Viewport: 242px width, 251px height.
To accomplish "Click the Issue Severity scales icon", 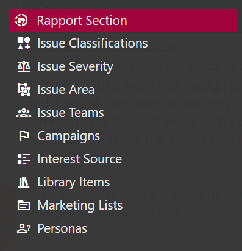I will (24, 66).
